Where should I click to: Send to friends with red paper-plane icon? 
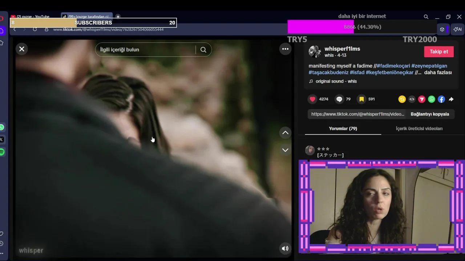point(421,99)
